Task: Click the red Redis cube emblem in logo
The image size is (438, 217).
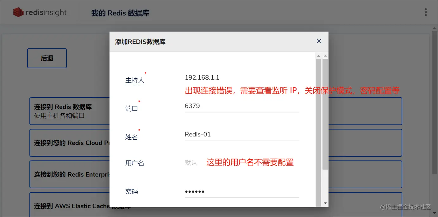Action: 18,12
